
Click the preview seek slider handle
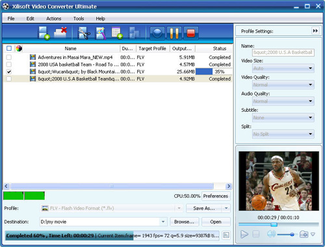(x=274, y=224)
